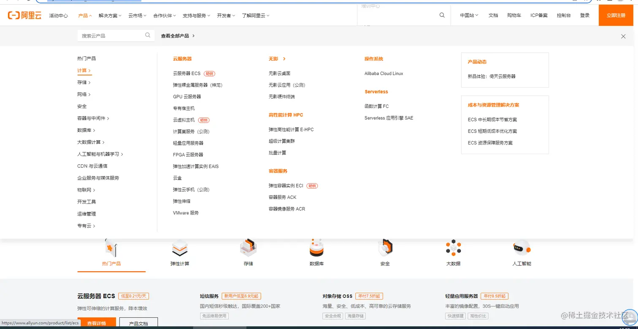
Task: Select 存储 category in menu sidebar
Action: click(x=84, y=82)
